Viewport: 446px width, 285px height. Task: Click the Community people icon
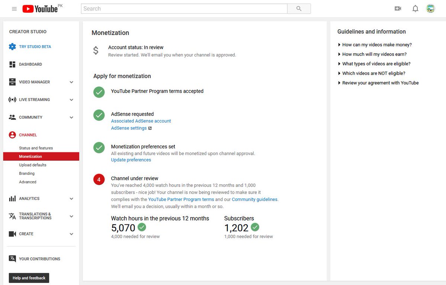pyautogui.click(x=12, y=117)
